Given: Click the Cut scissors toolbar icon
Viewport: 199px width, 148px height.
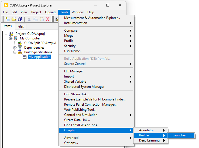Looking at the screenshot, I should [x=29, y=19].
